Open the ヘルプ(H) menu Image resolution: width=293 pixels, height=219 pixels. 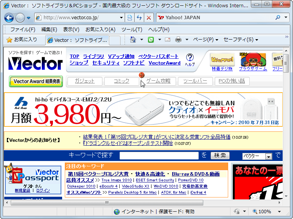click(159, 29)
